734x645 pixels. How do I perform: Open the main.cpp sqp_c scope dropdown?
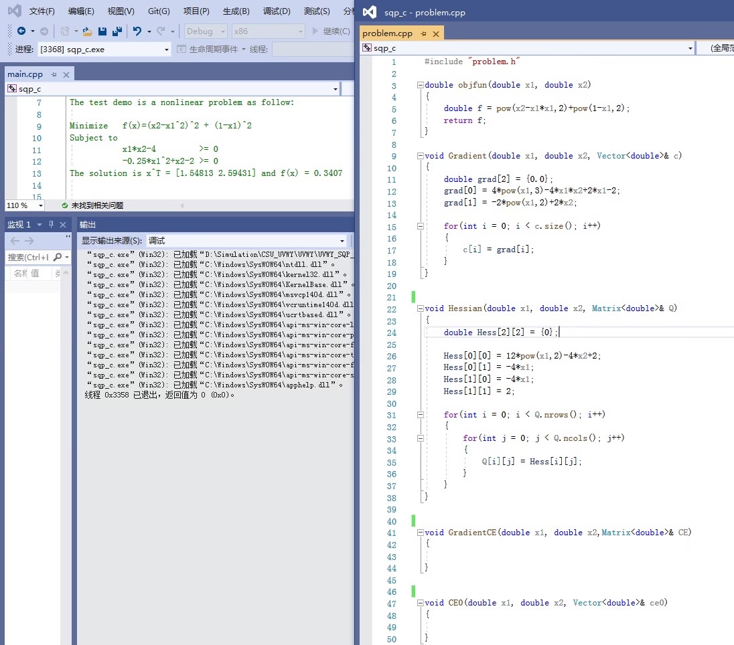335,89
